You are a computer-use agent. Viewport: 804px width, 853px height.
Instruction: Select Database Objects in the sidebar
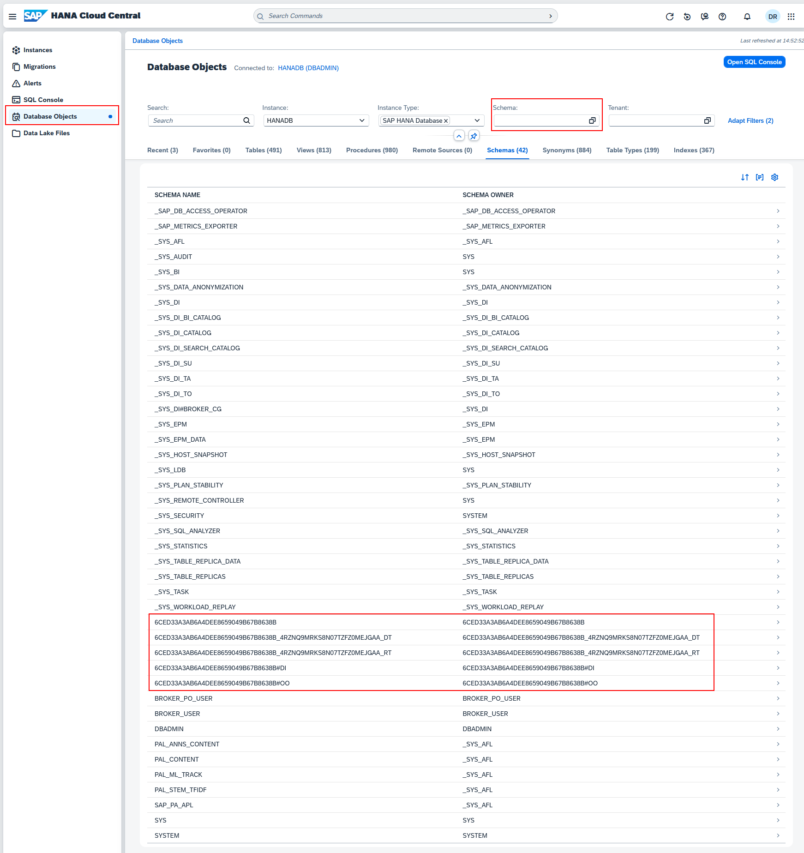pos(62,116)
